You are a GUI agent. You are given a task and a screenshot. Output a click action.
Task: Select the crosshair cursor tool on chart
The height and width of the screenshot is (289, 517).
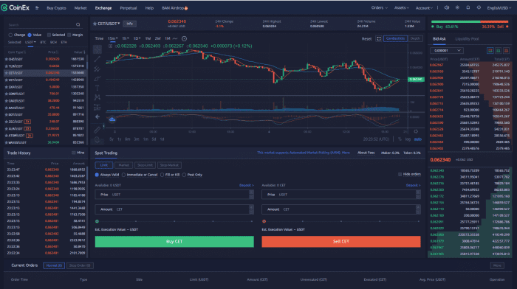coord(97,49)
